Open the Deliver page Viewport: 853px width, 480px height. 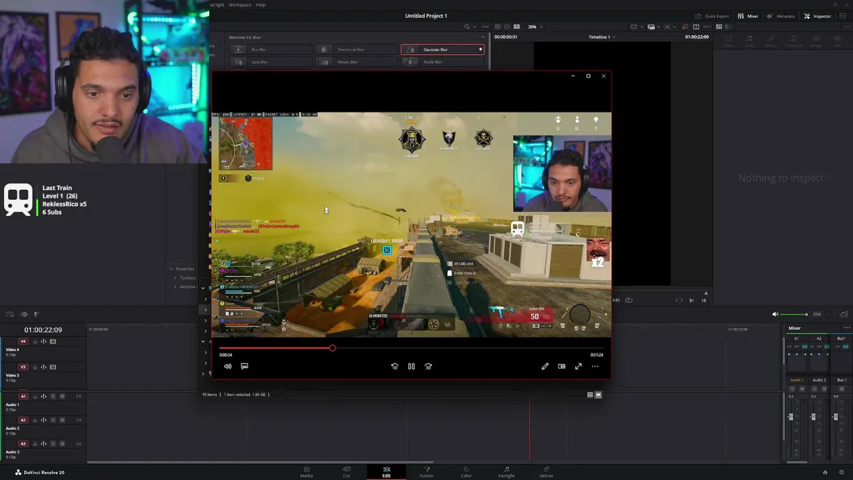click(546, 472)
